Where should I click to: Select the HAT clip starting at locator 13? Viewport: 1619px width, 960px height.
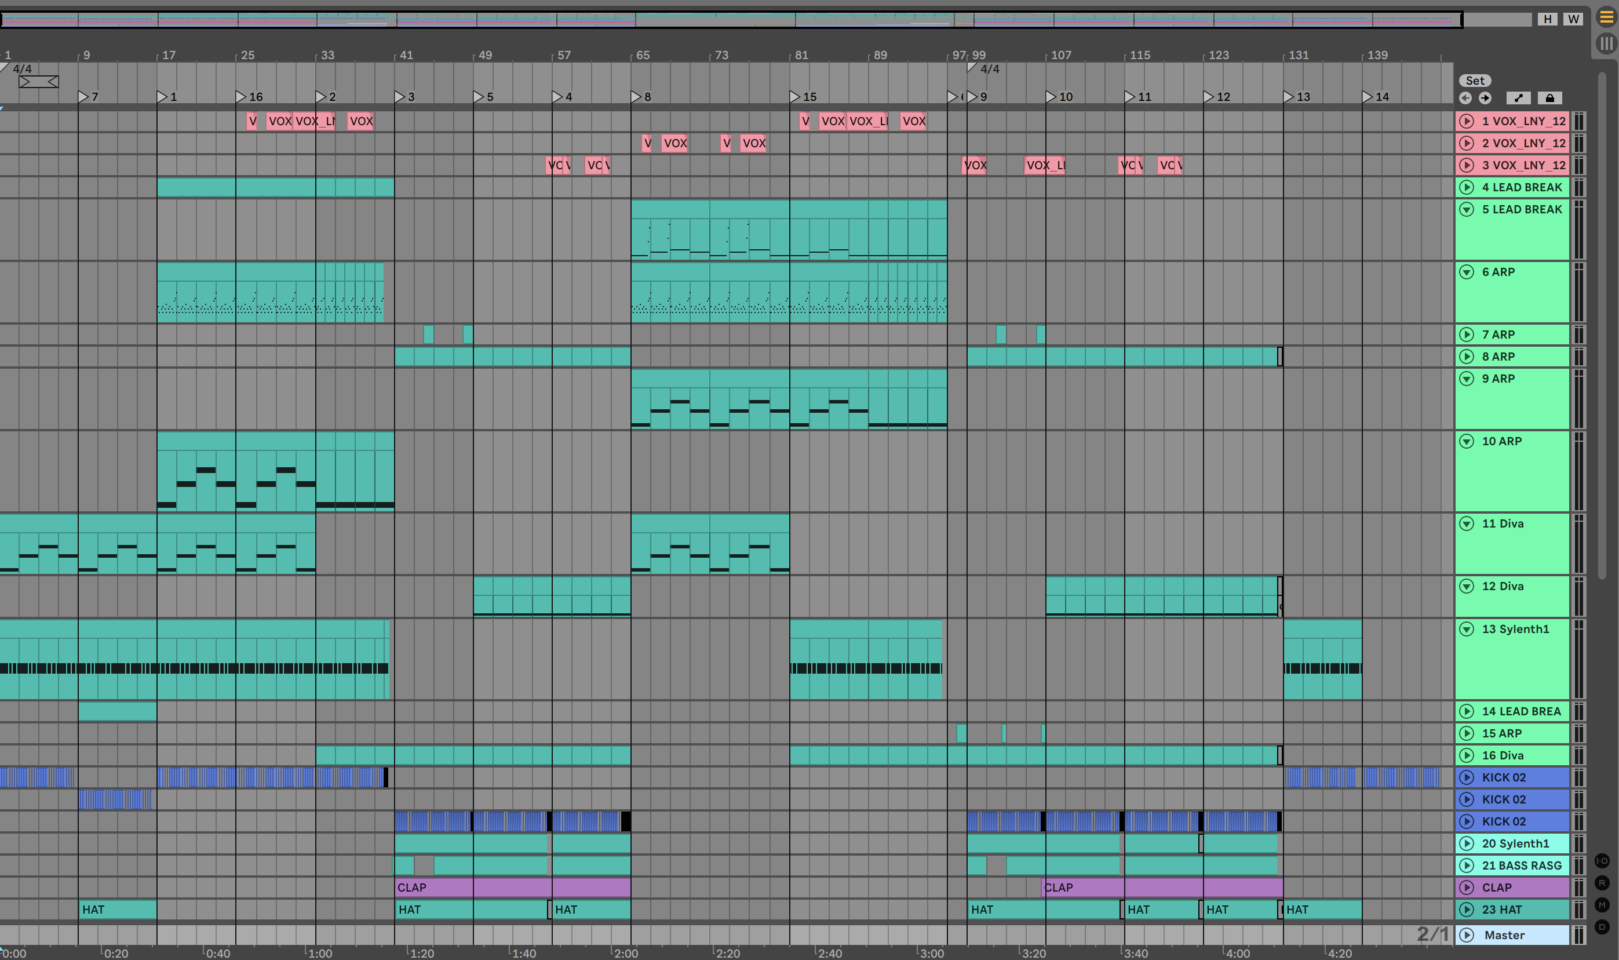[x=1323, y=910]
